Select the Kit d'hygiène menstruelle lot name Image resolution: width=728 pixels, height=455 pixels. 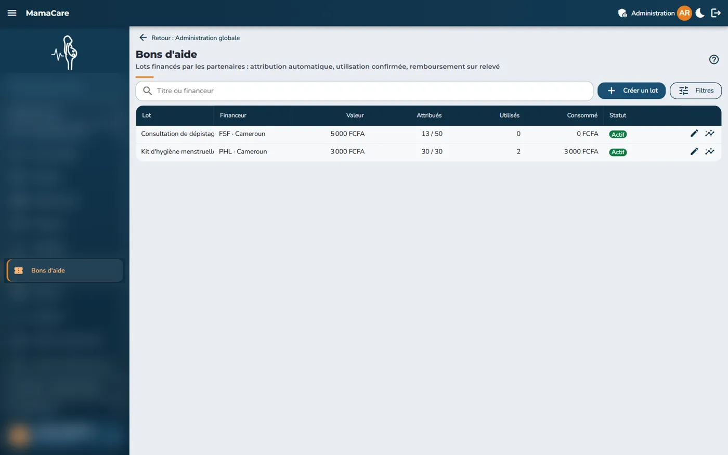point(177,151)
